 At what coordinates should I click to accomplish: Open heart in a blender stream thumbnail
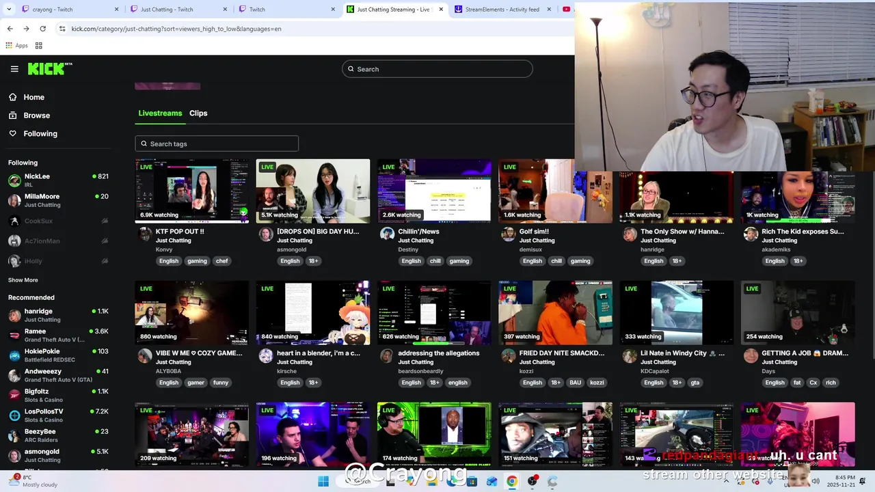coord(313,313)
